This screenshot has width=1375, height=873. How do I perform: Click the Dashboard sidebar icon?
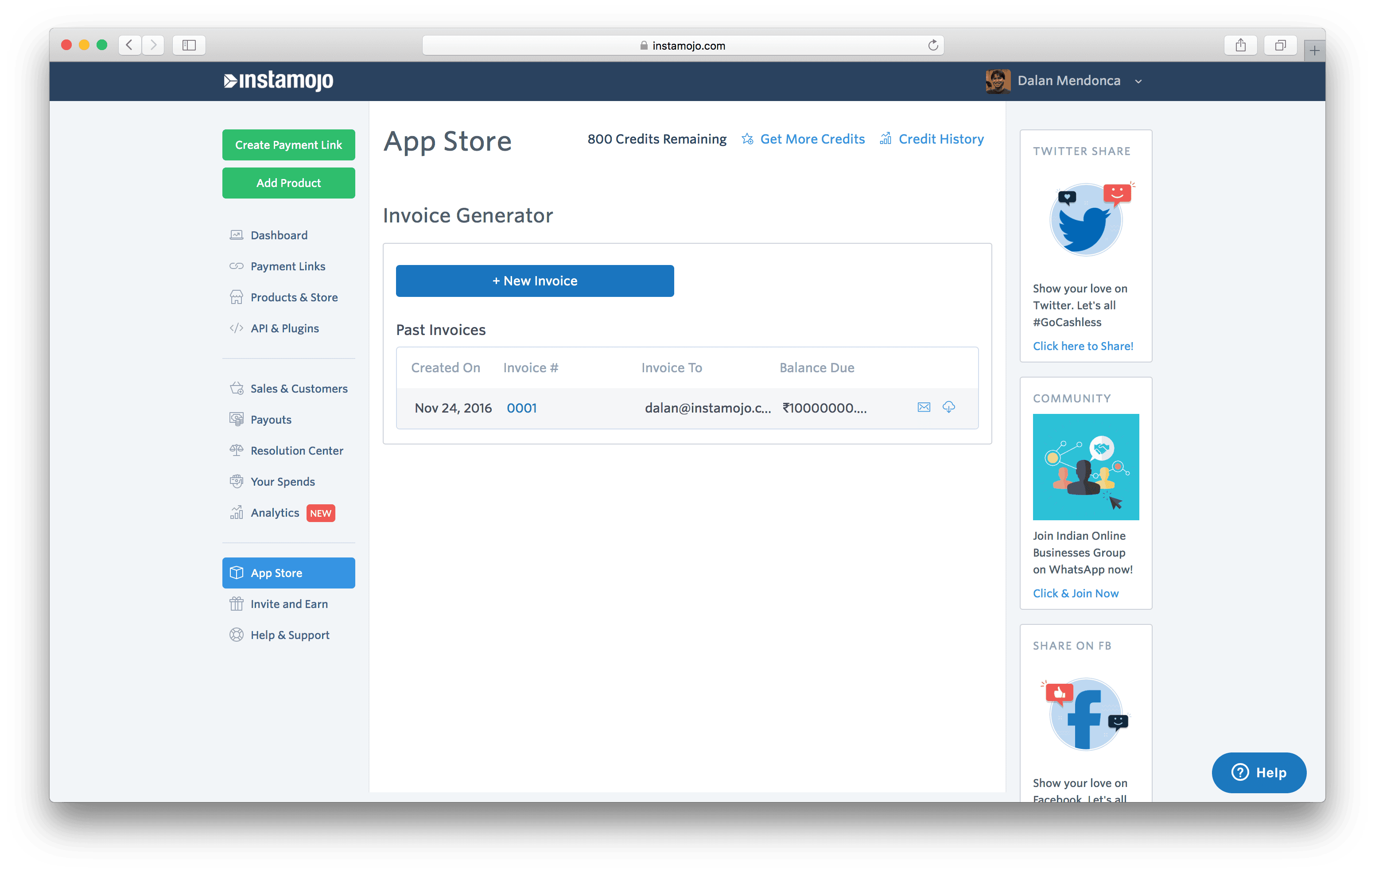click(x=236, y=234)
